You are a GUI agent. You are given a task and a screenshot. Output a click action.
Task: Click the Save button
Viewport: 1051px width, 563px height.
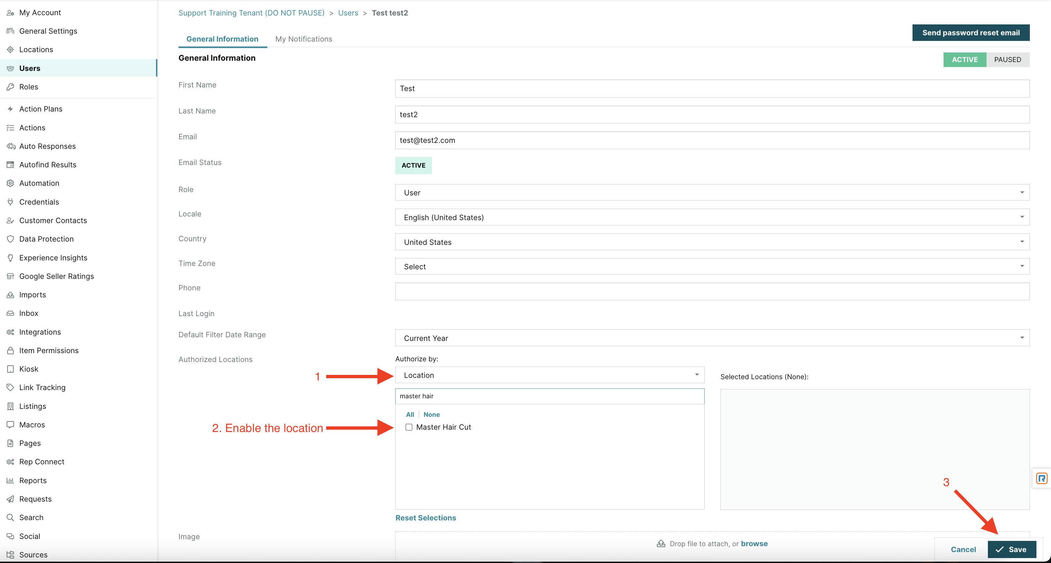click(1011, 549)
